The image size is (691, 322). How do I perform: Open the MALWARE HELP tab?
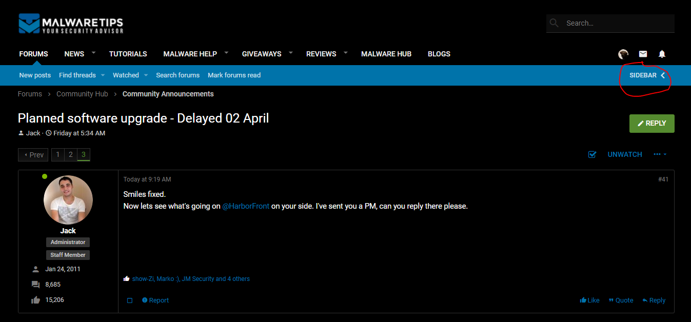pyautogui.click(x=190, y=54)
